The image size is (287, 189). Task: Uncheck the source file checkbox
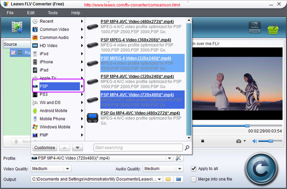pos(13,53)
